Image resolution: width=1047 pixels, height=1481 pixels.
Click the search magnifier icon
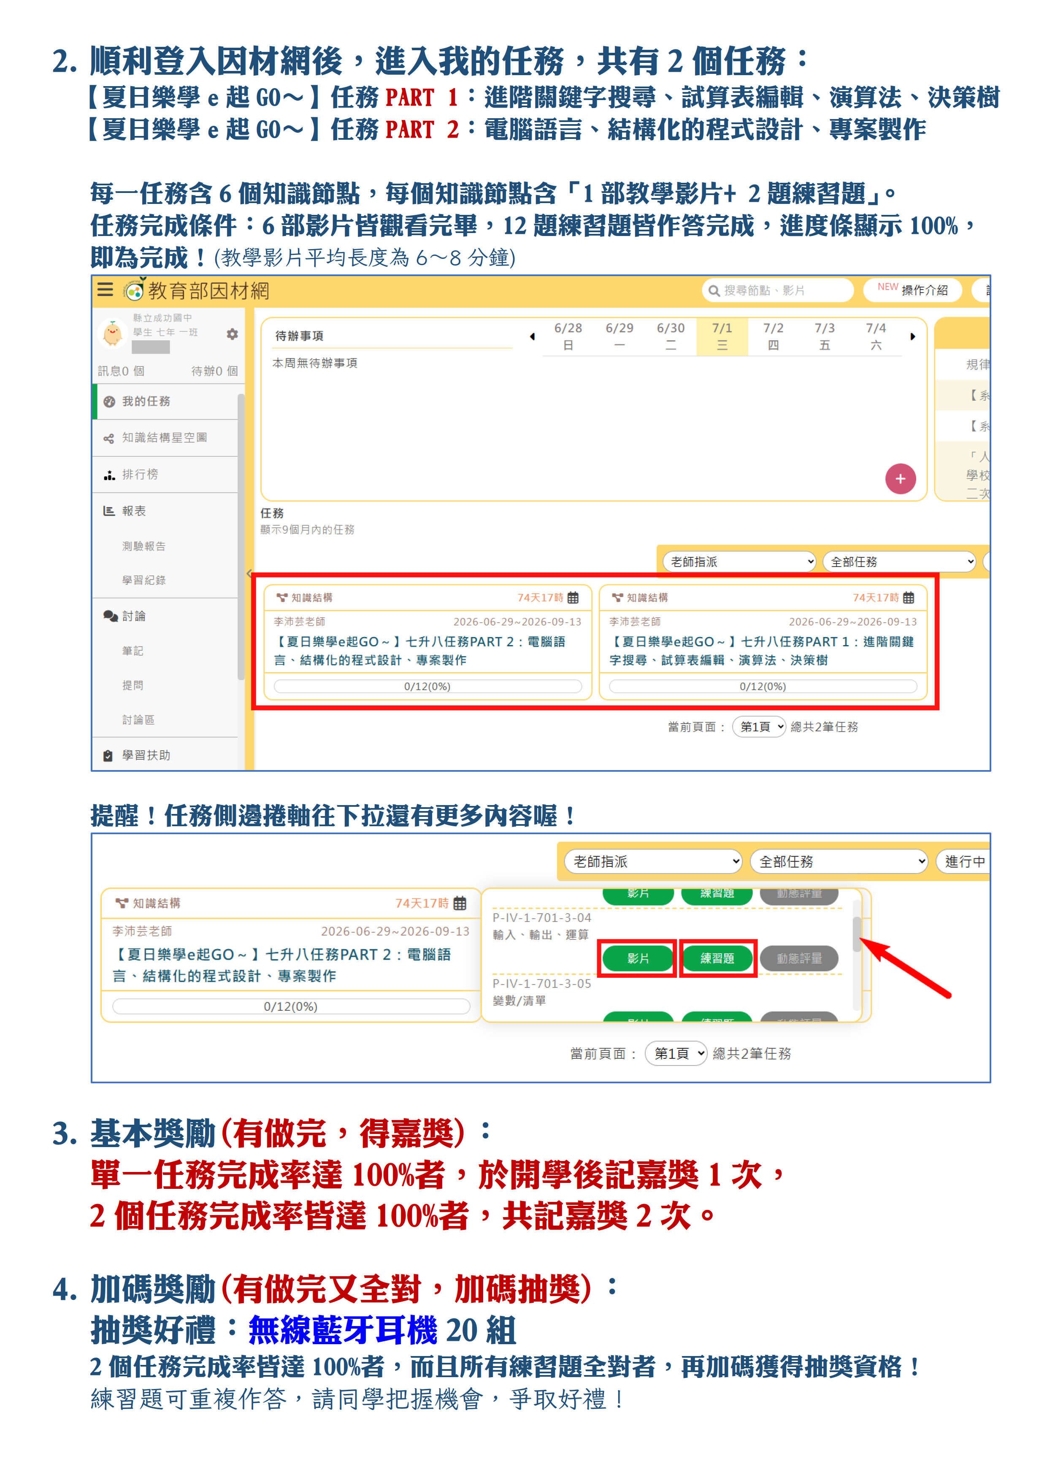(x=714, y=291)
